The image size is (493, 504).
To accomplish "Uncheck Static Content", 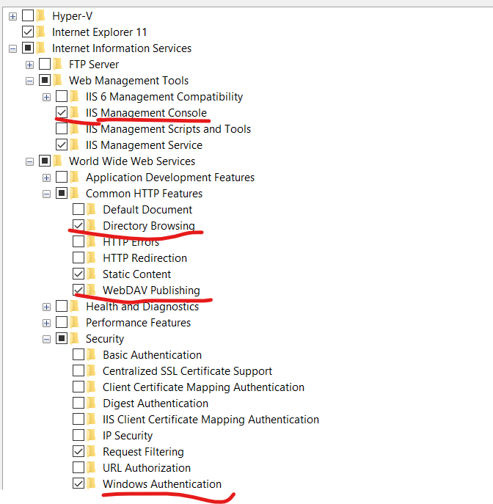I will click(78, 274).
